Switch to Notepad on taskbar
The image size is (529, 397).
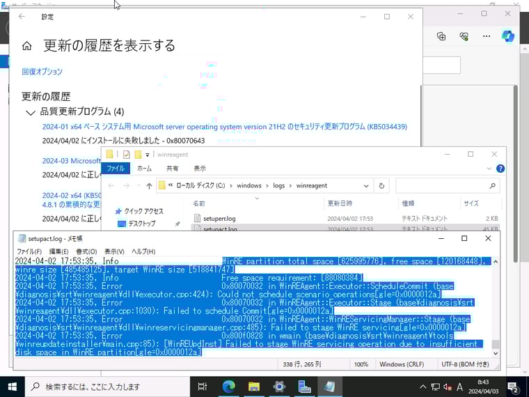pos(330,387)
